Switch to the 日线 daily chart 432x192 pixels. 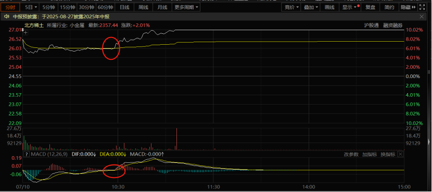[x=124, y=7]
